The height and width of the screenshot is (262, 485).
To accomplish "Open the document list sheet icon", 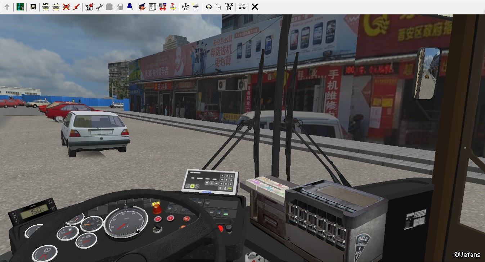I will 152,7.
